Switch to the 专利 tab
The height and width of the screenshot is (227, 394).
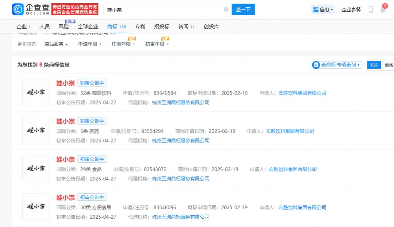[x=140, y=27]
